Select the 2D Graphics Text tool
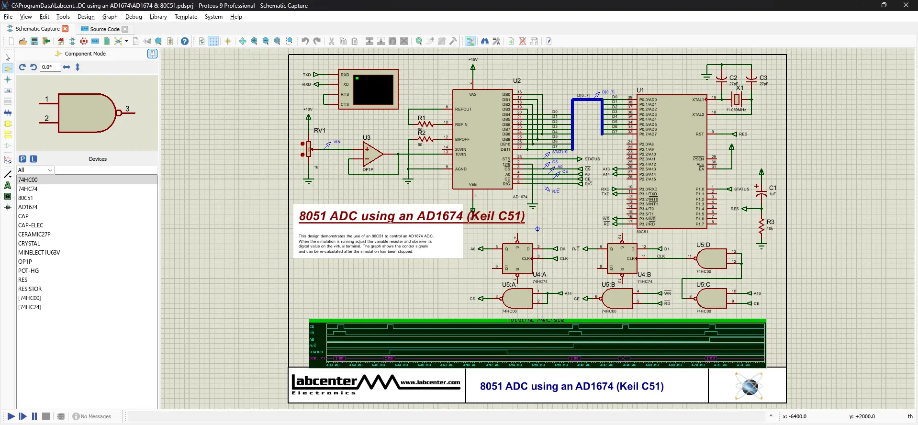Viewport: 918px width, 425px height. (8, 185)
